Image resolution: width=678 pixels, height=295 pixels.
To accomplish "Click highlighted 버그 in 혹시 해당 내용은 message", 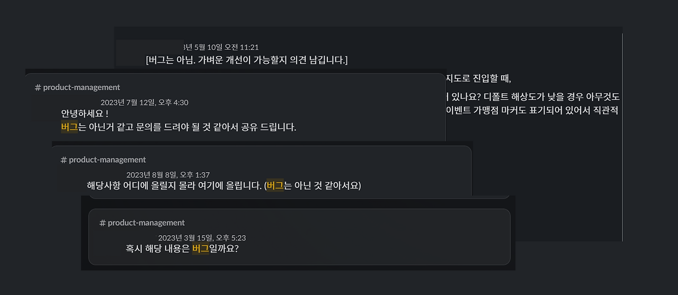I will coord(201,248).
